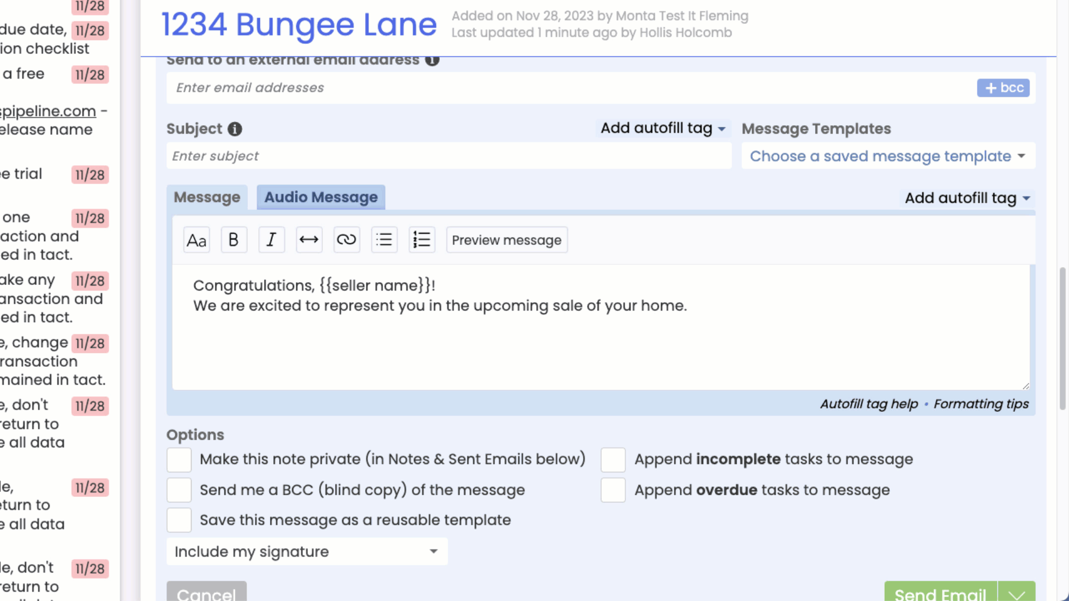The image size is (1069, 601).
Task: Open Add autofill tag menu above subject
Action: 663,129
